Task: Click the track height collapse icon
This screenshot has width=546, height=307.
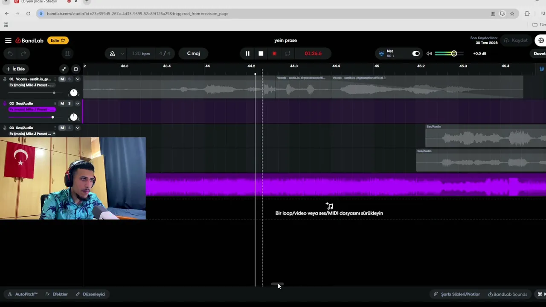Action: (x=76, y=69)
